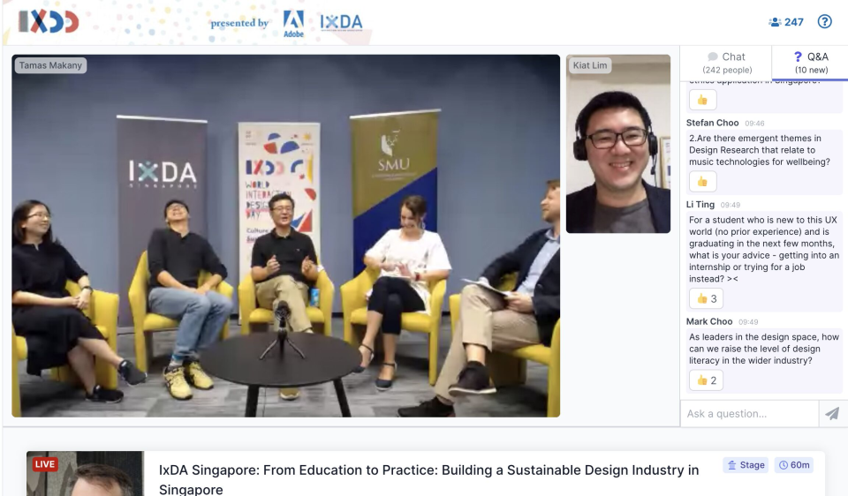Upvote Stefan Choo's music technologies question
Screen dimensions: 848x496
pos(702,182)
